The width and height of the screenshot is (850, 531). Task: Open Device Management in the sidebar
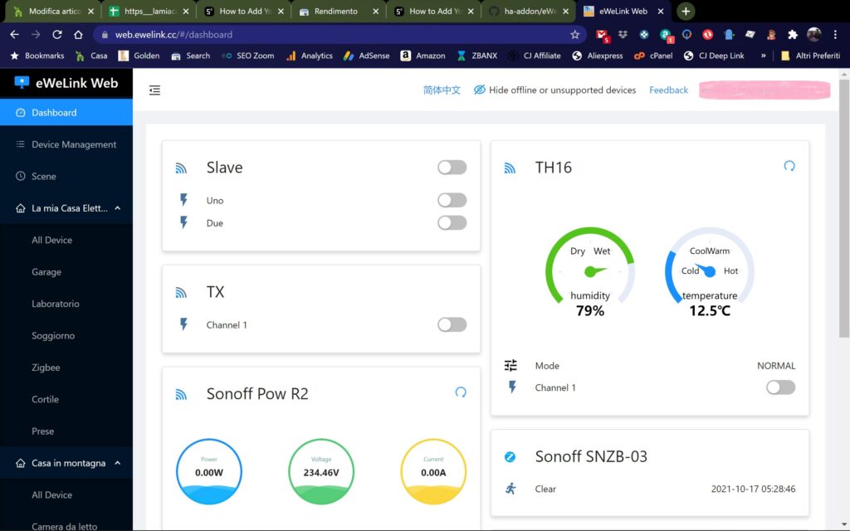(x=66, y=144)
